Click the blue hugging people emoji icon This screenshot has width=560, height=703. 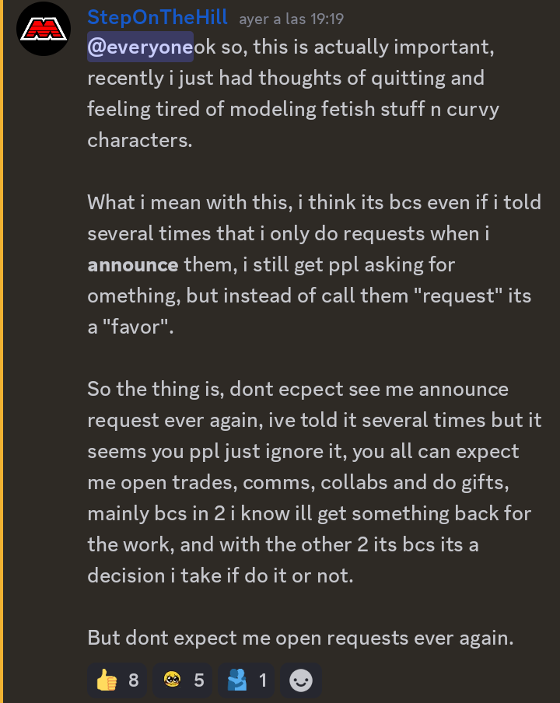point(236,680)
